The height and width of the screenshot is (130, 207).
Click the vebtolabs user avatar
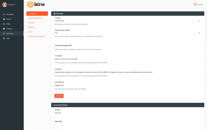(x=5, y=5)
